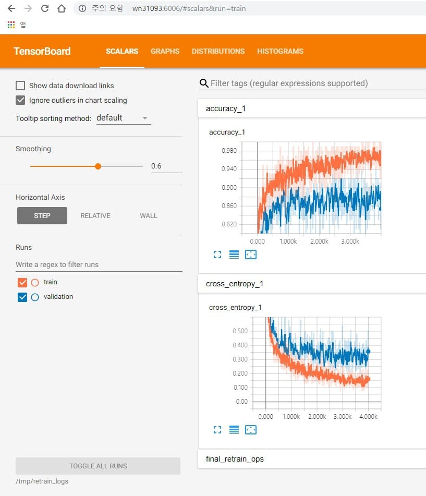The width and height of the screenshot is (426, 496).
Task: Toggle y-axis log scale on cross_entropy_1 chart
Action: pyautogui.click(x=234, y=430)
